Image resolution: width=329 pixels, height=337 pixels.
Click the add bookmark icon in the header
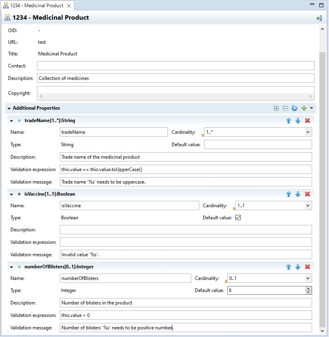click(319, 18)
